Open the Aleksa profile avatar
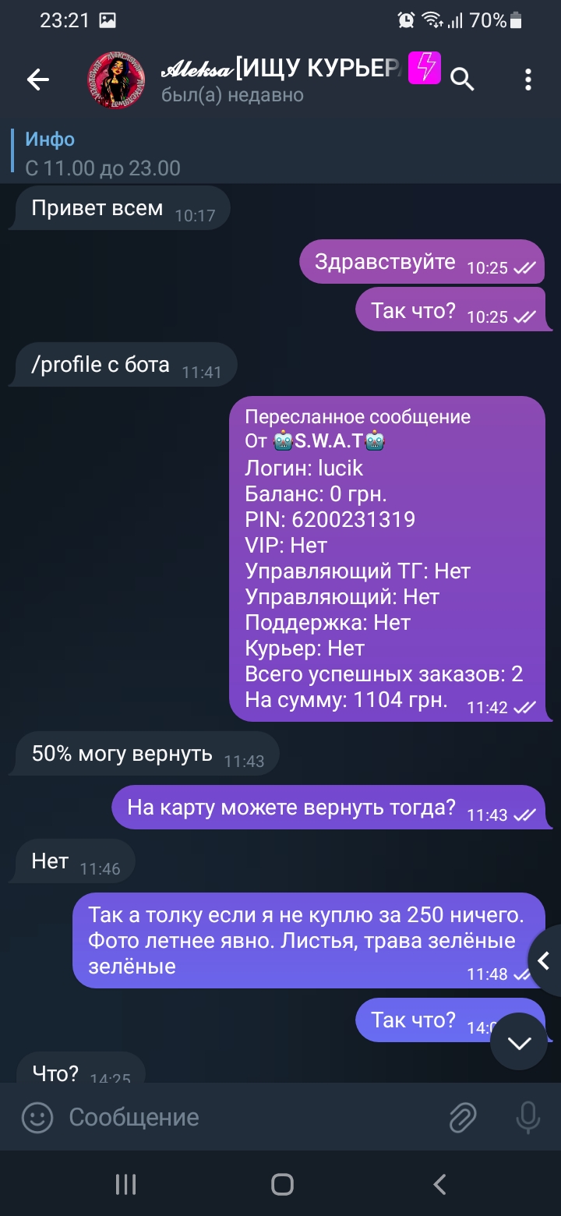The height and width of the screenshot is (1216, 561). 117,79
